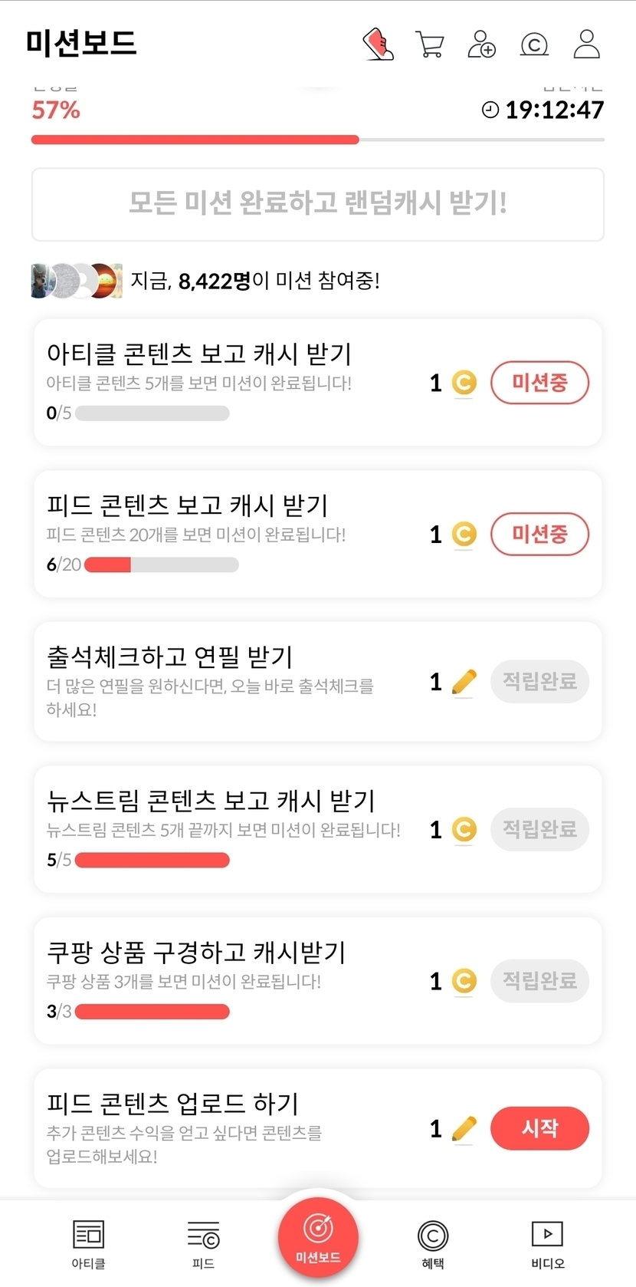Open the user profile icon
636x1287 pixels.
click(586, 44)
